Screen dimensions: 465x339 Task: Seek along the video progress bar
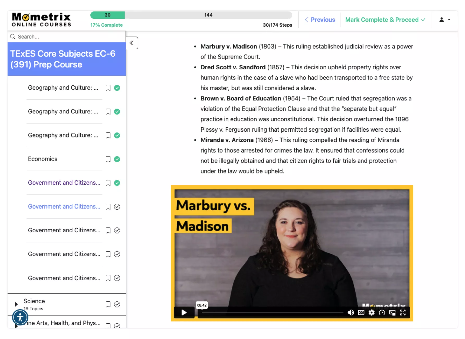point(273,312)
